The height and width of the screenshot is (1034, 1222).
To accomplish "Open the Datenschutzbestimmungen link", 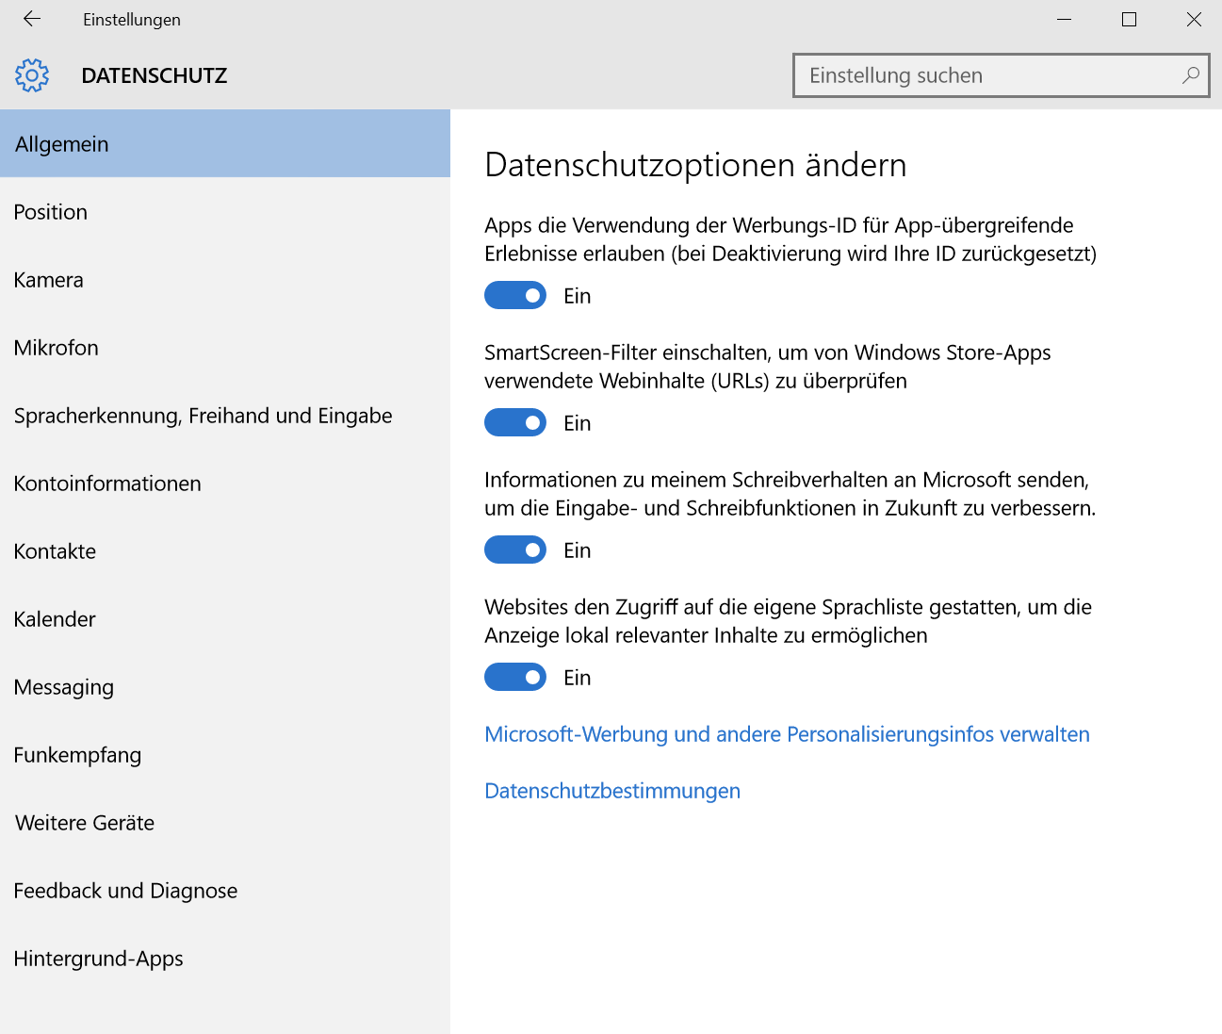I will click(611, 791).
